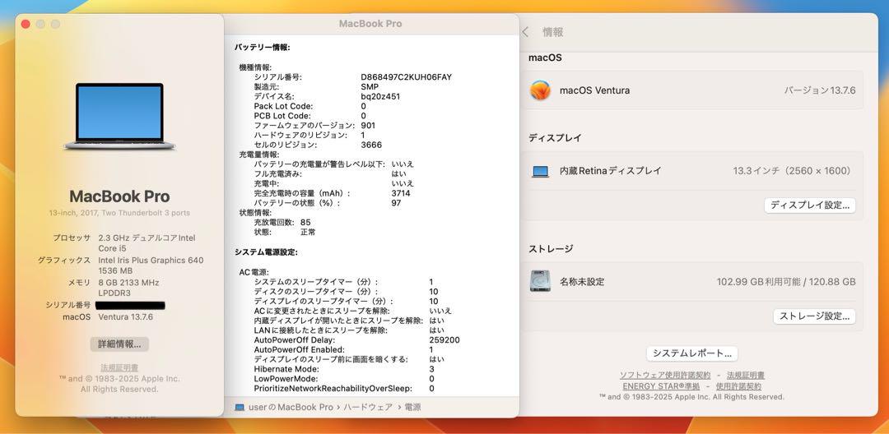889x434 pixels.
Task: Click the computer icon in path bar
Action: [240, 408]
